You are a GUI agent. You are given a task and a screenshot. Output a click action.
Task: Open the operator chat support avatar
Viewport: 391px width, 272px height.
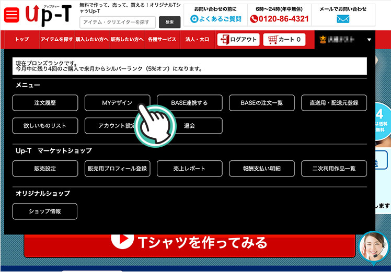(x=374, y=247)
